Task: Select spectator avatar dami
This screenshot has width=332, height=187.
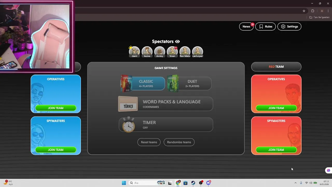Action: pyautogui.click(x=134, y=52)
